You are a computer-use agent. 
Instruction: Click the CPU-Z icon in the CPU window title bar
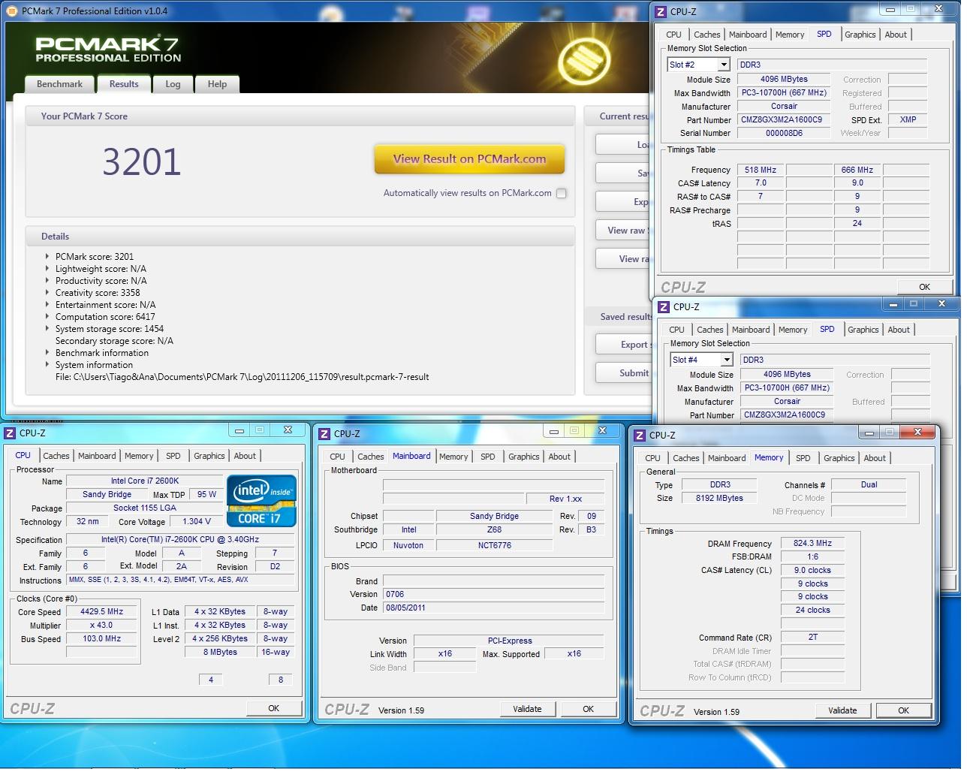point(10,433)
